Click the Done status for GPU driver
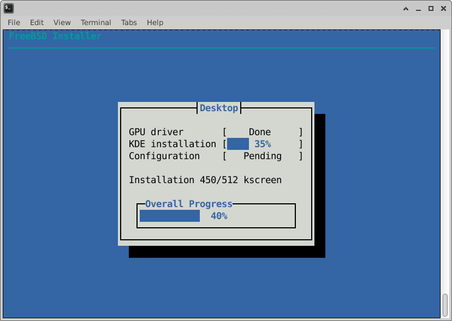Image resolution: width=452 pixels, height=321 pixels. pos(259,132)
